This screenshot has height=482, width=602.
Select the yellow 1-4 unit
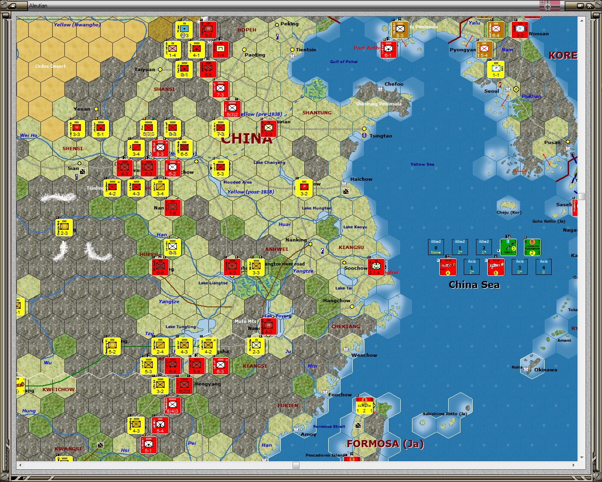(173, 49)
